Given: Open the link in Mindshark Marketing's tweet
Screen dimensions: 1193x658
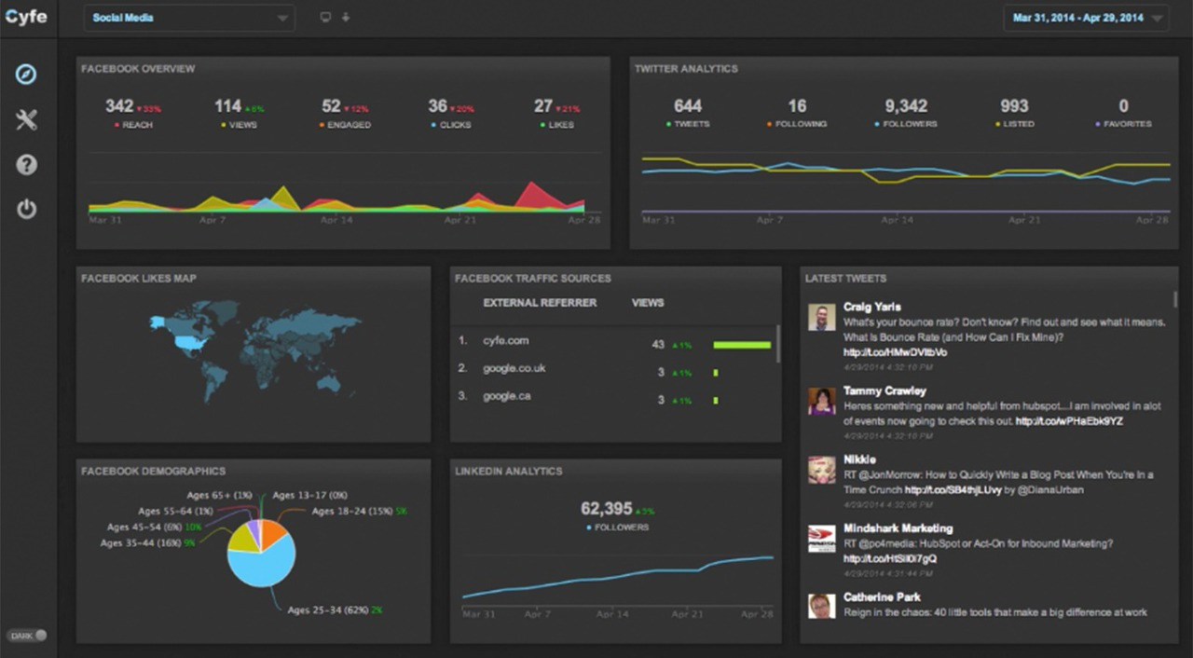Looking at the screenshot, I should point(890,558).
